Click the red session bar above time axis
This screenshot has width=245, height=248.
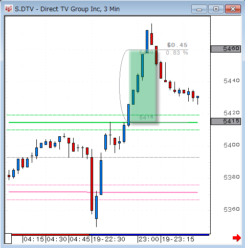pyautogui.click(x=50, y=235)
